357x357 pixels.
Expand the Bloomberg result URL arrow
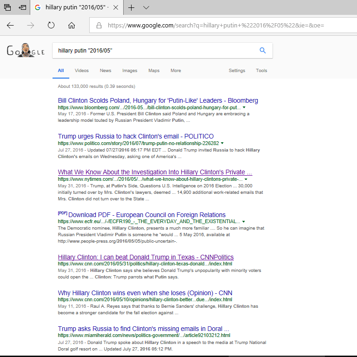pyautogui.click(x=244, y=107)
